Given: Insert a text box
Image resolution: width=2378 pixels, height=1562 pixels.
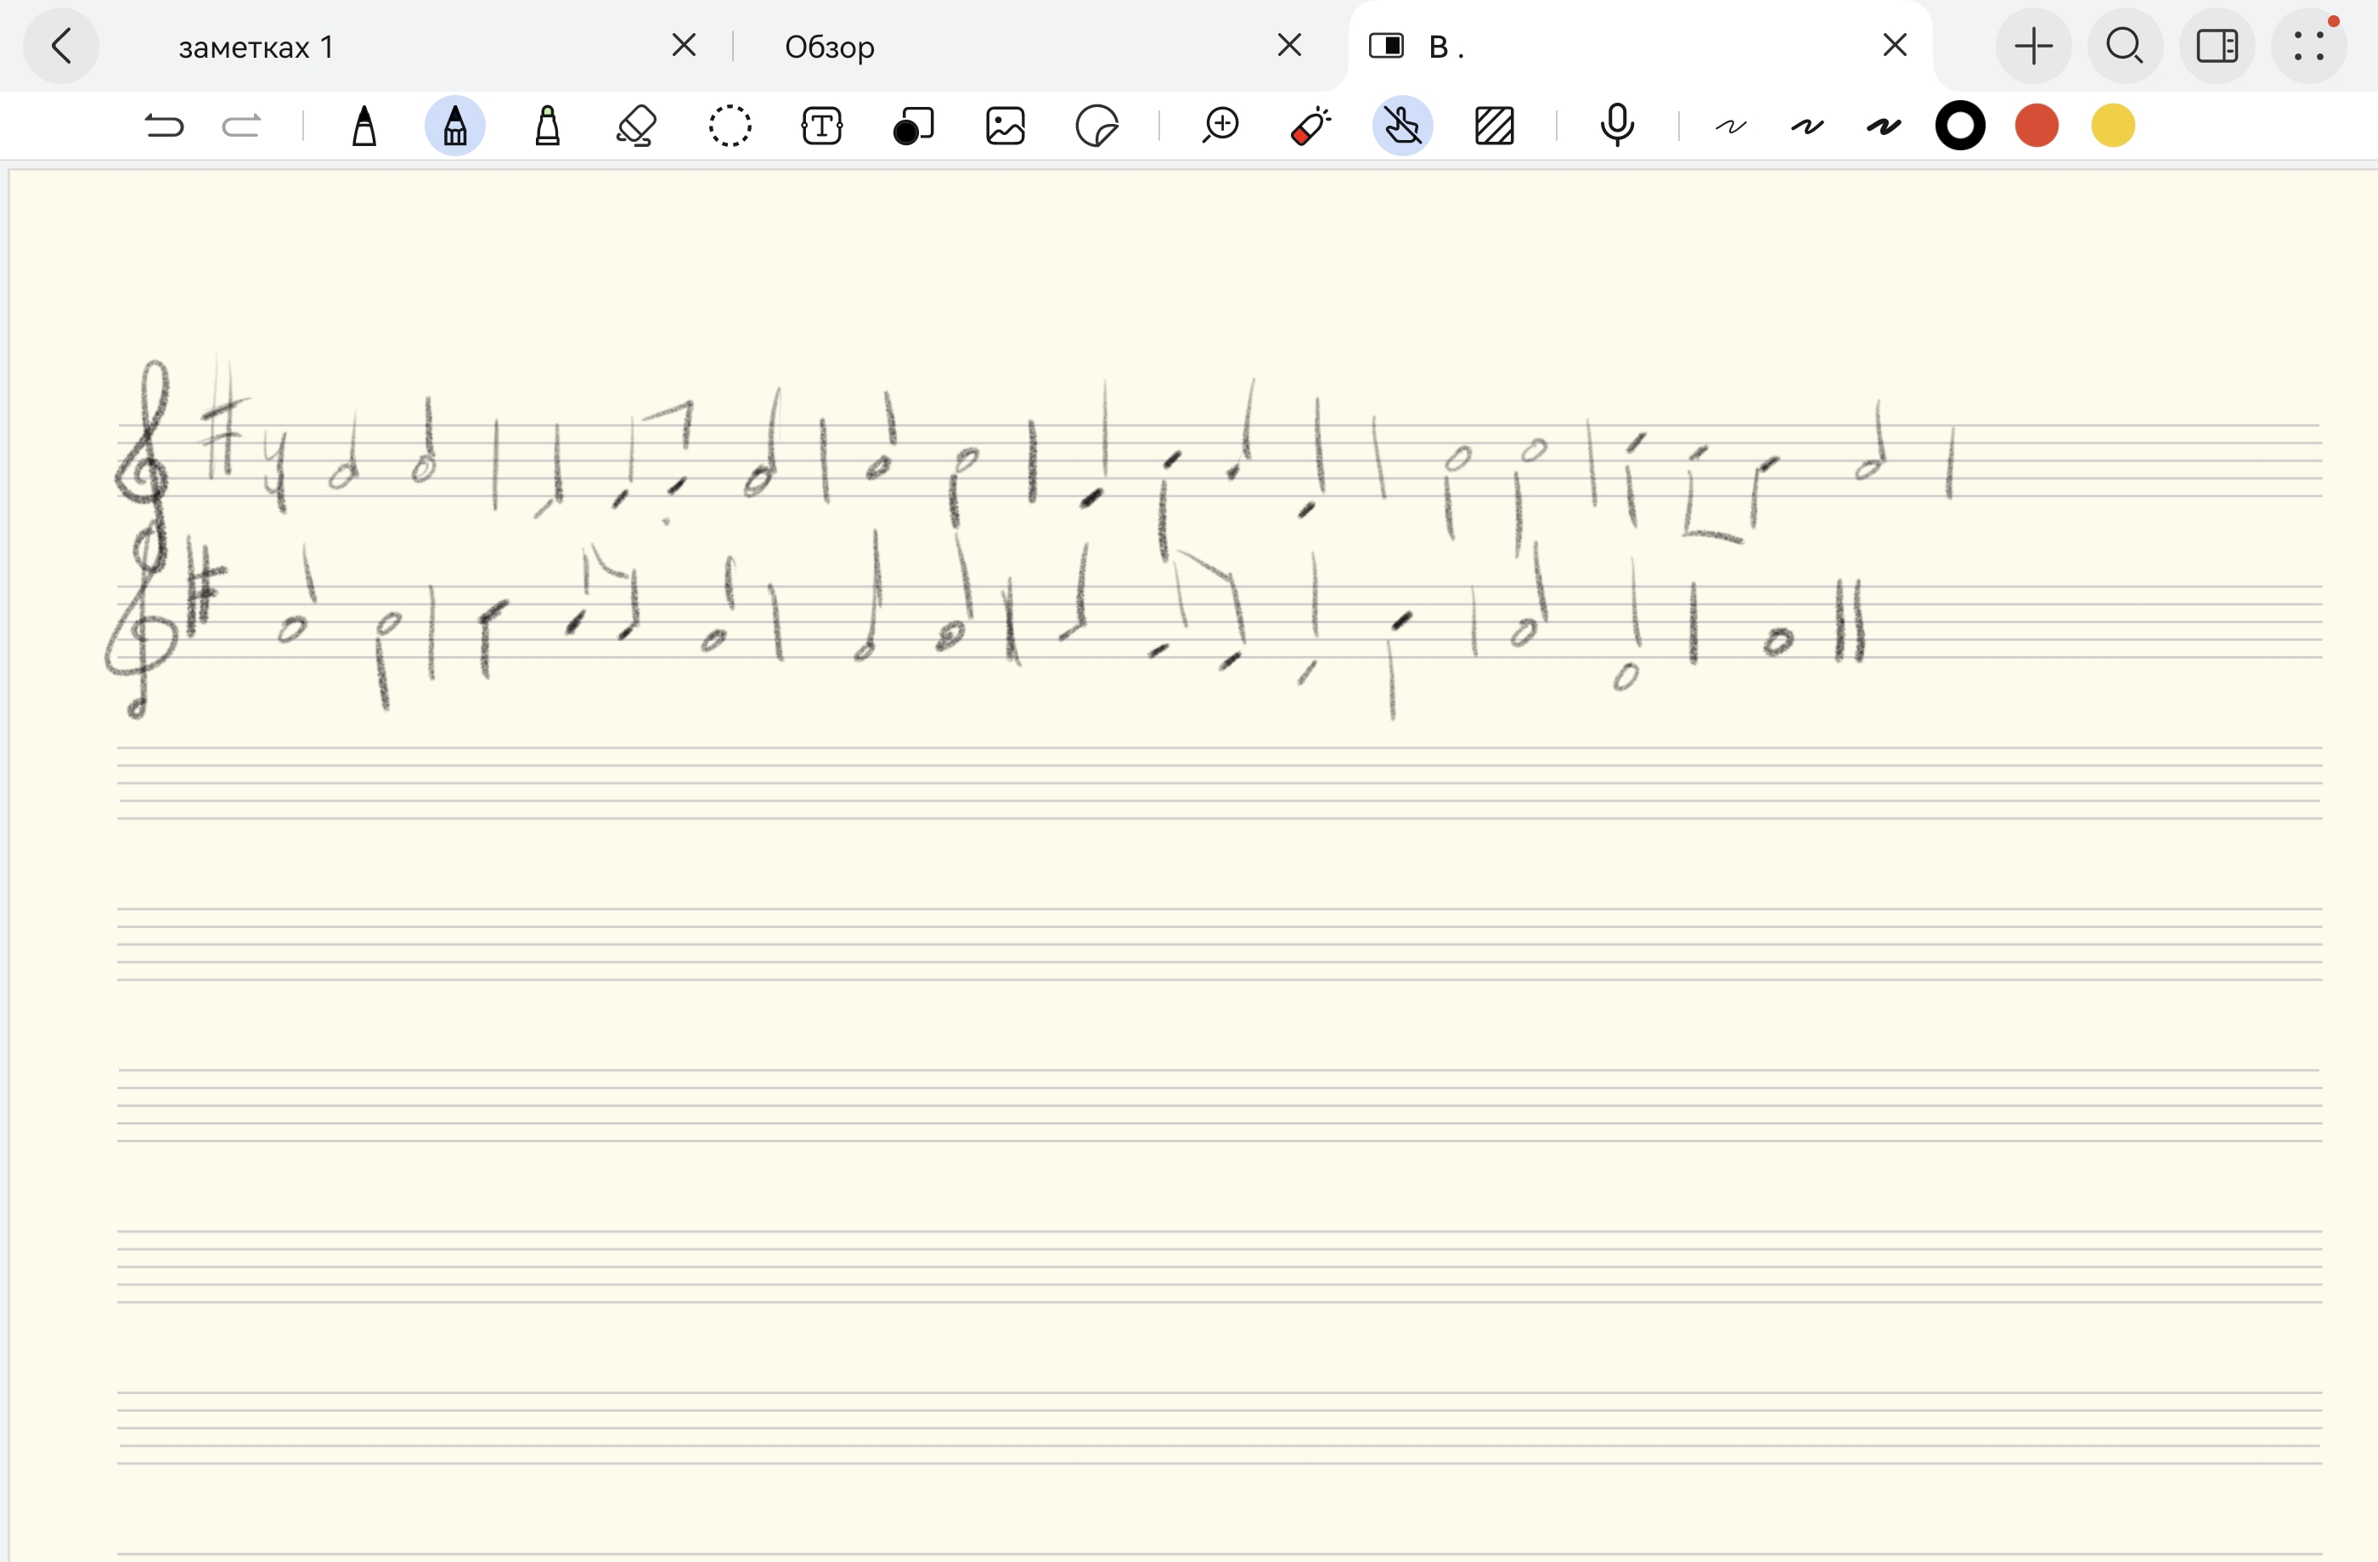Looking at the screenshot, I should point(821,126).
